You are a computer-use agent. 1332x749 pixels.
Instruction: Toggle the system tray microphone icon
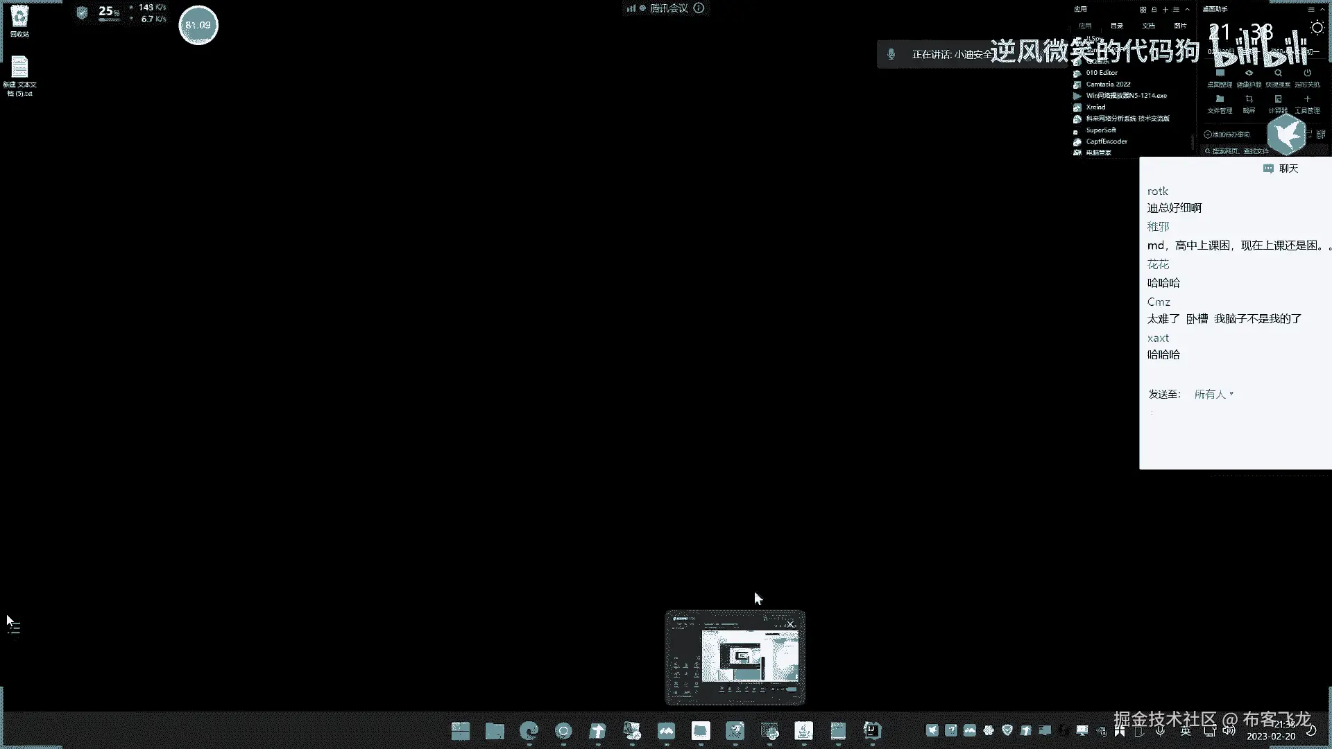[1160, 731]
